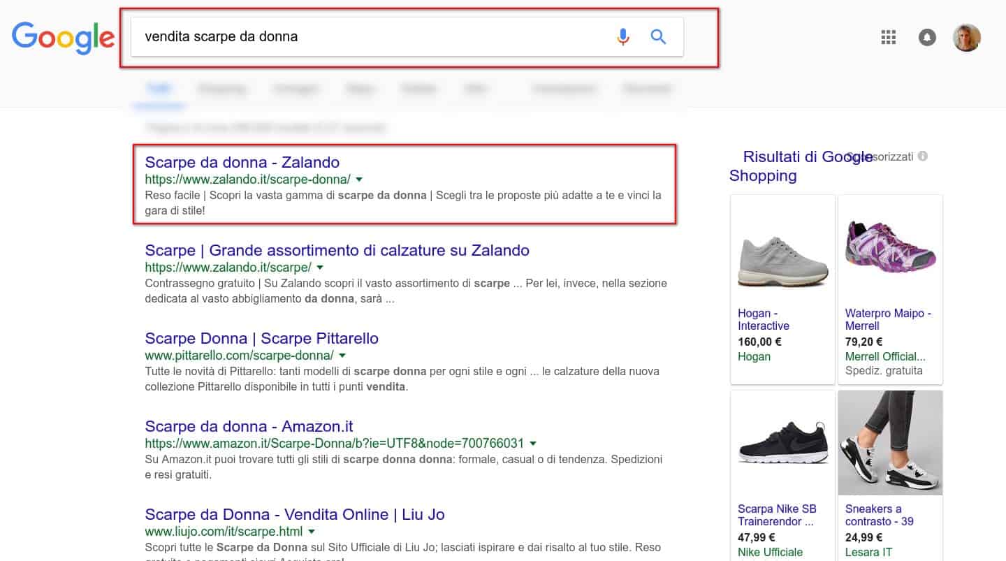Click the 'Hogan' seller name

754,356
